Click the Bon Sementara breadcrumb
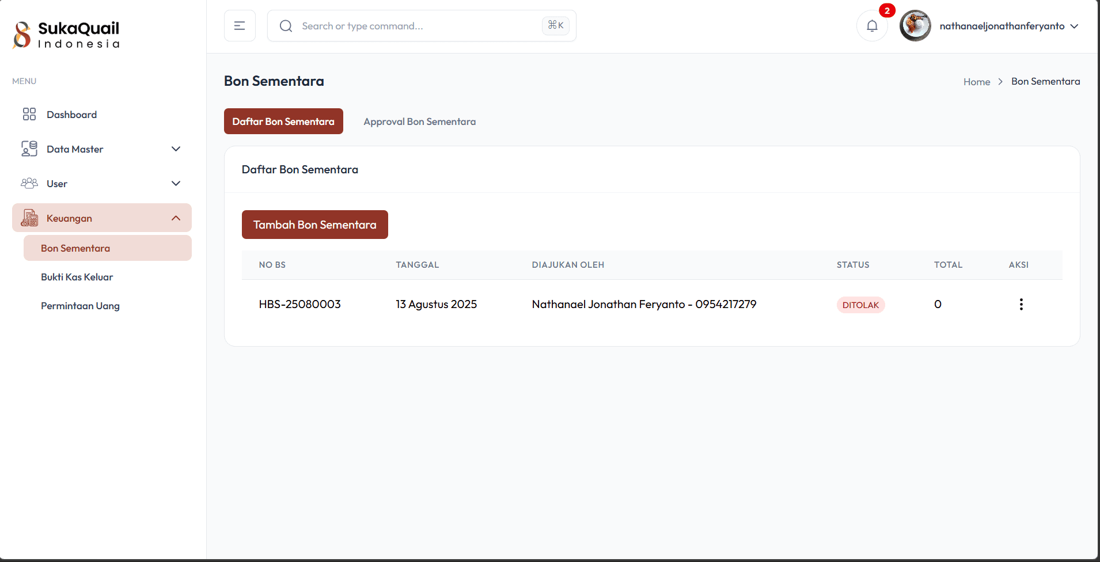The height and width of the screenshot is (562, 1100). 1045,81
